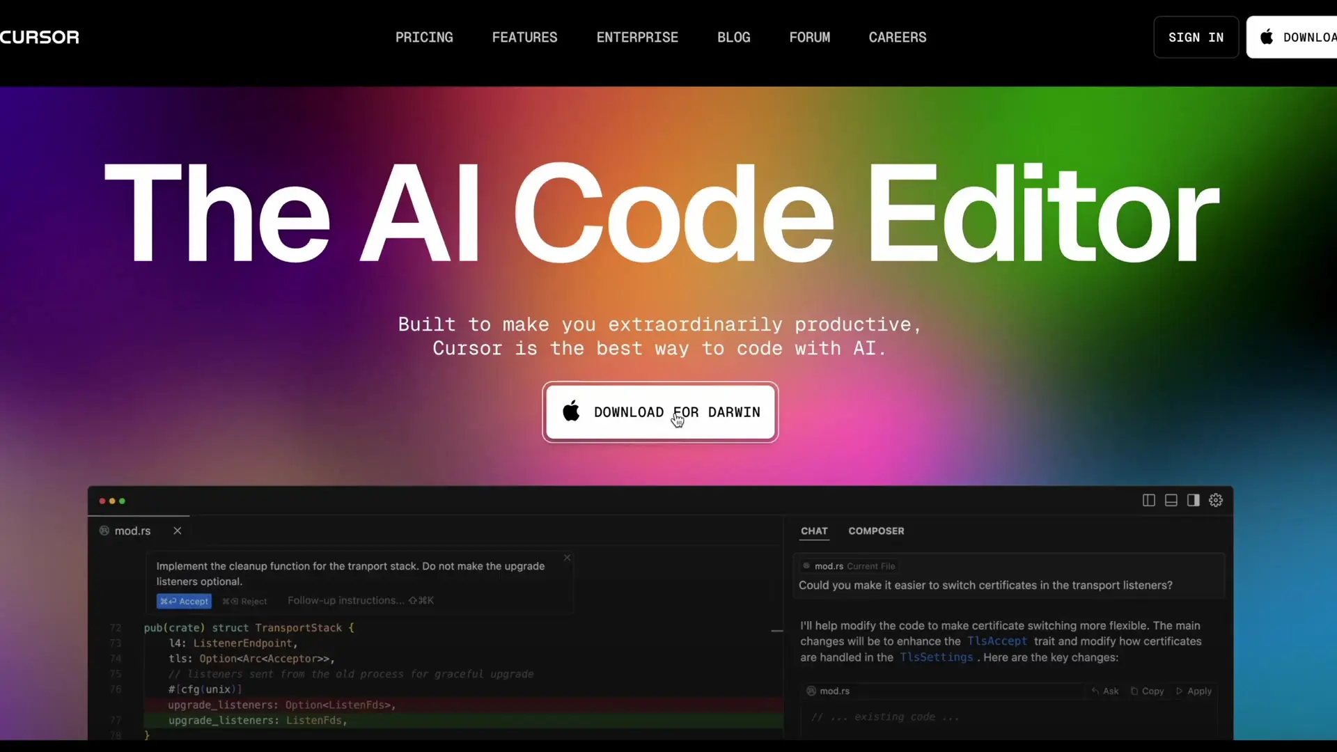Toggle the right sidebar layout icon
The width and height of the screenshot is (1337, 752).
(x=1194, y=500)
